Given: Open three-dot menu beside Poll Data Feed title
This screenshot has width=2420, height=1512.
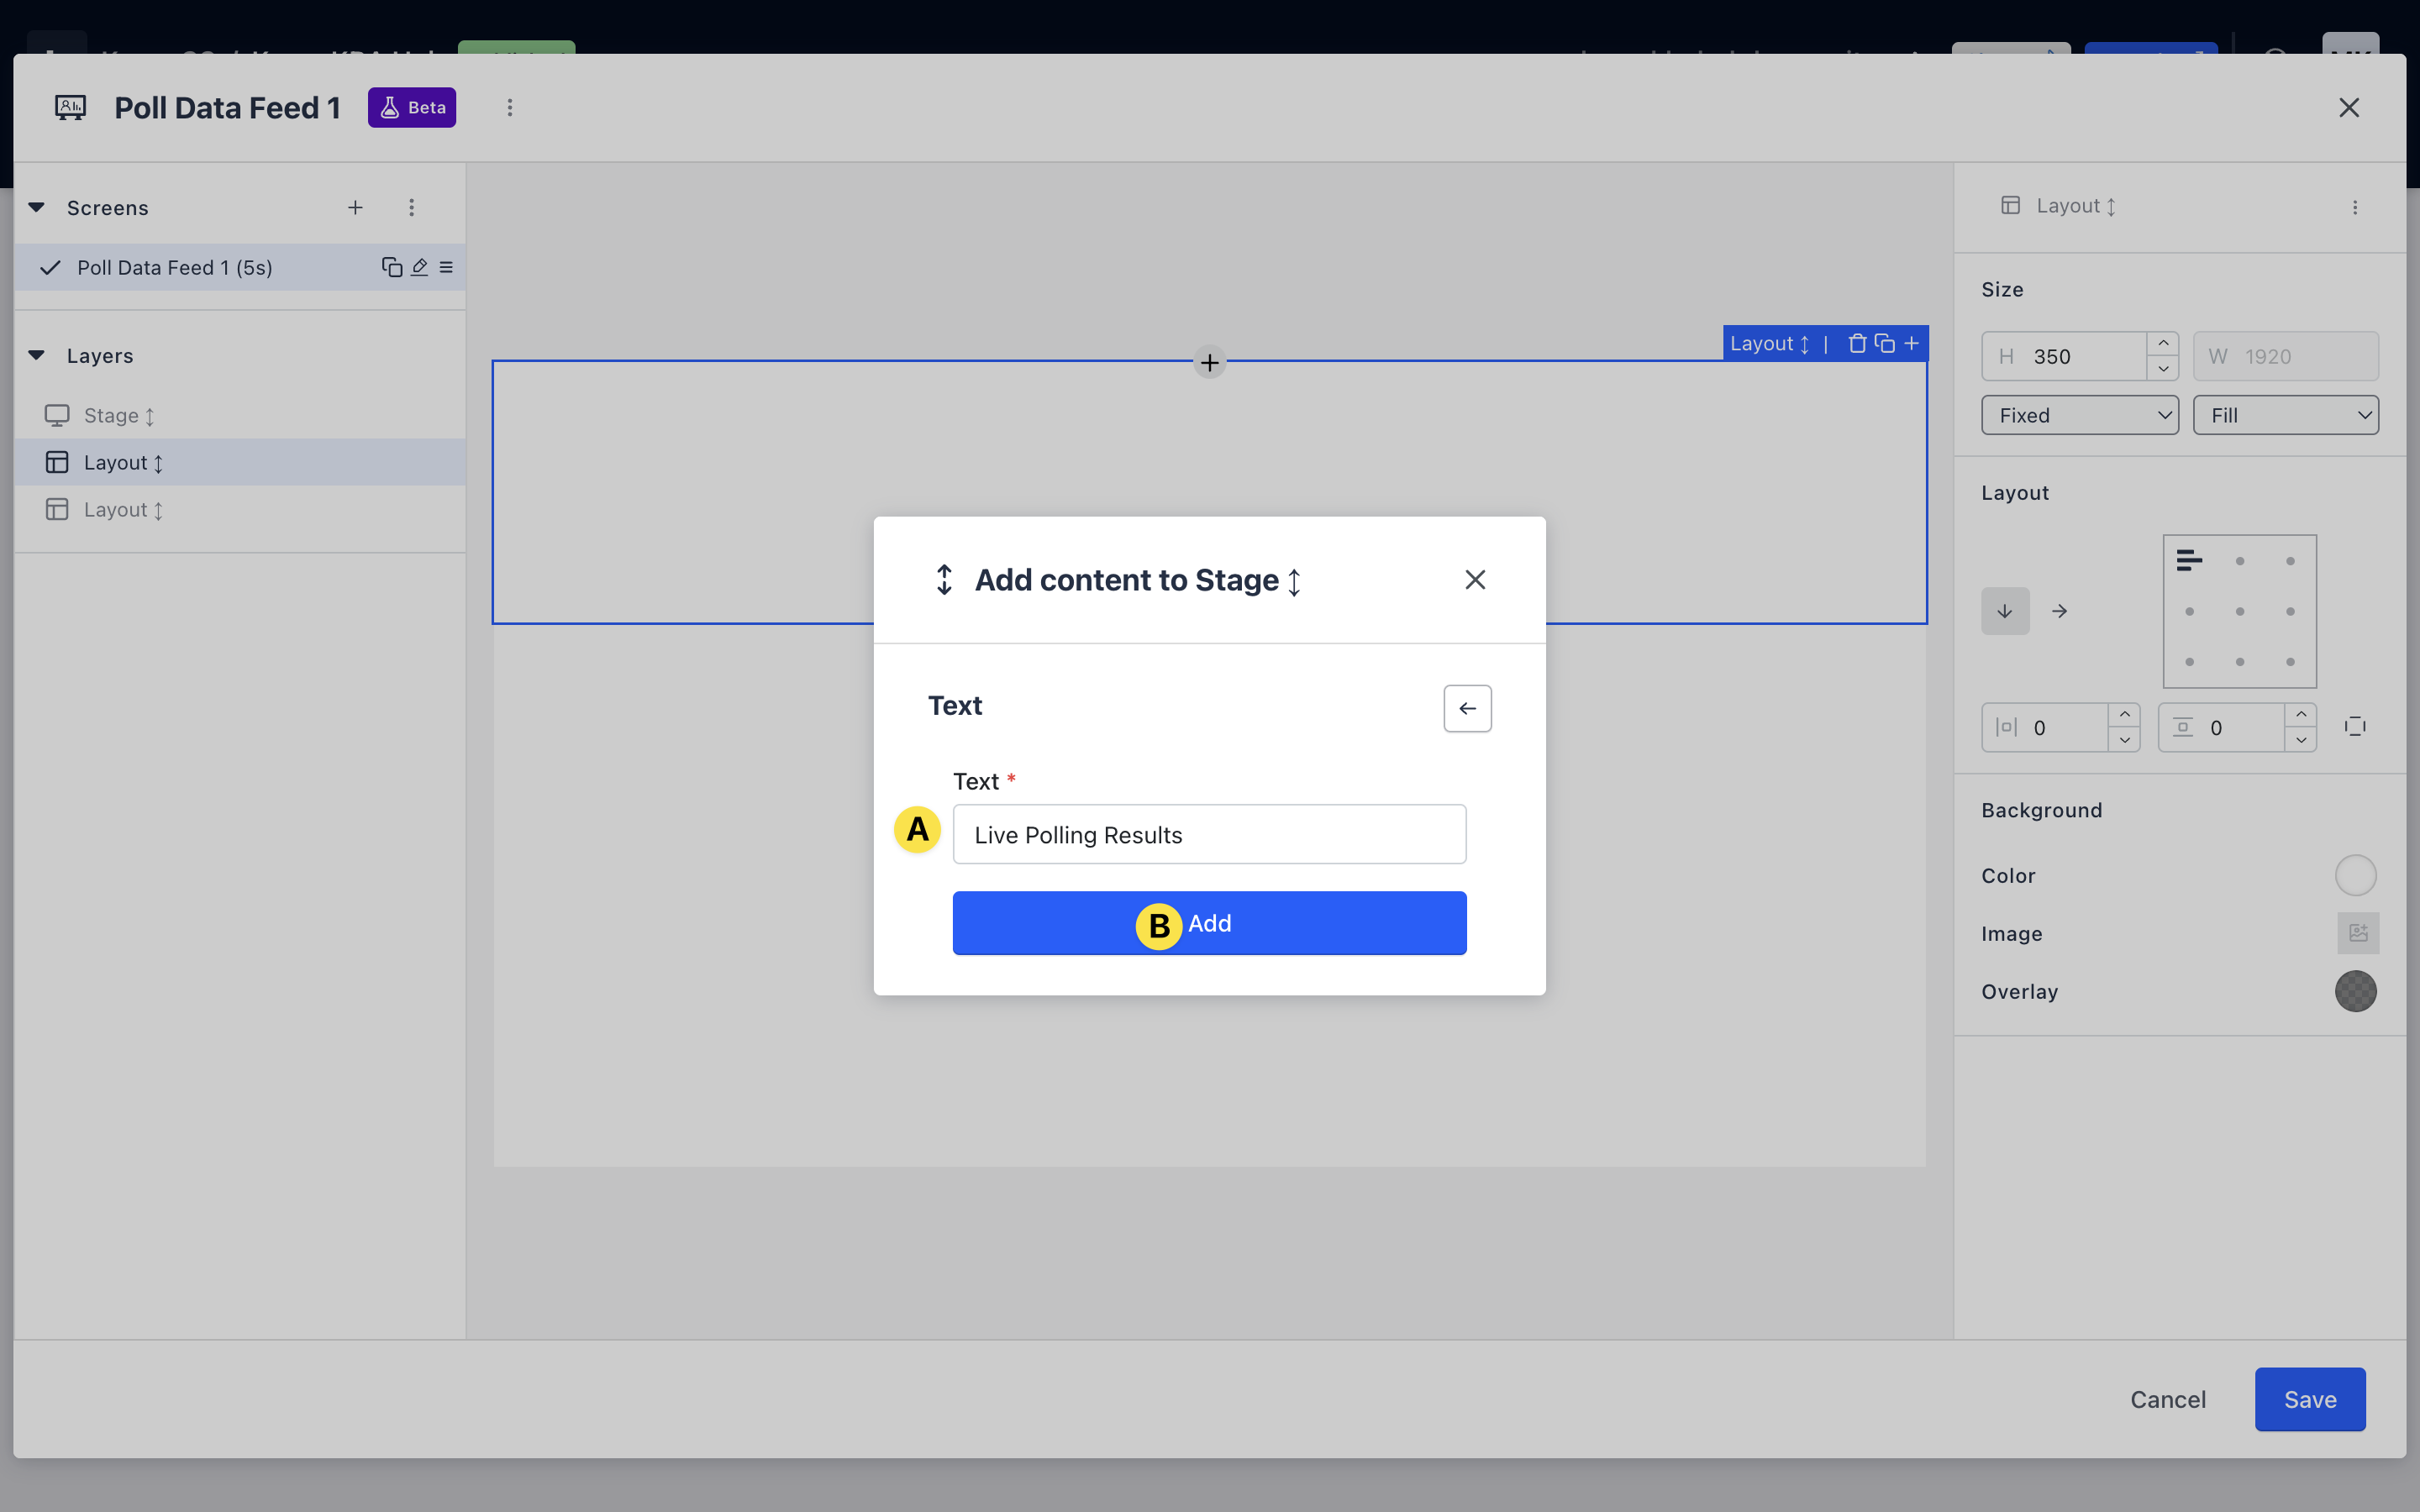Looking at the screenshot, I should coord(509,107).
